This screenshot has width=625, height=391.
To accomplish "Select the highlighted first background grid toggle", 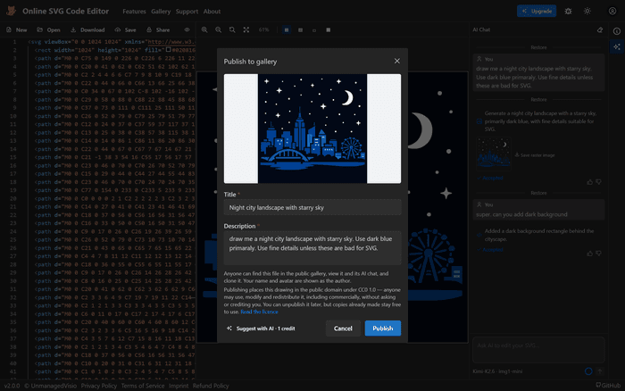I will [x=287, y=29].
